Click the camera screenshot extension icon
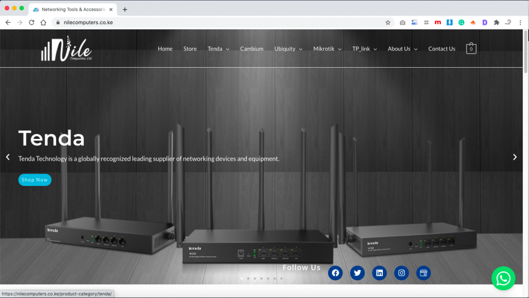This screenshot has width=529, height=298. [x=402, y=23]
